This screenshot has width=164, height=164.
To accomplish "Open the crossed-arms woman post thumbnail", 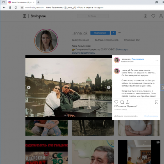I will pyautogui.click(x=139, y=128).
